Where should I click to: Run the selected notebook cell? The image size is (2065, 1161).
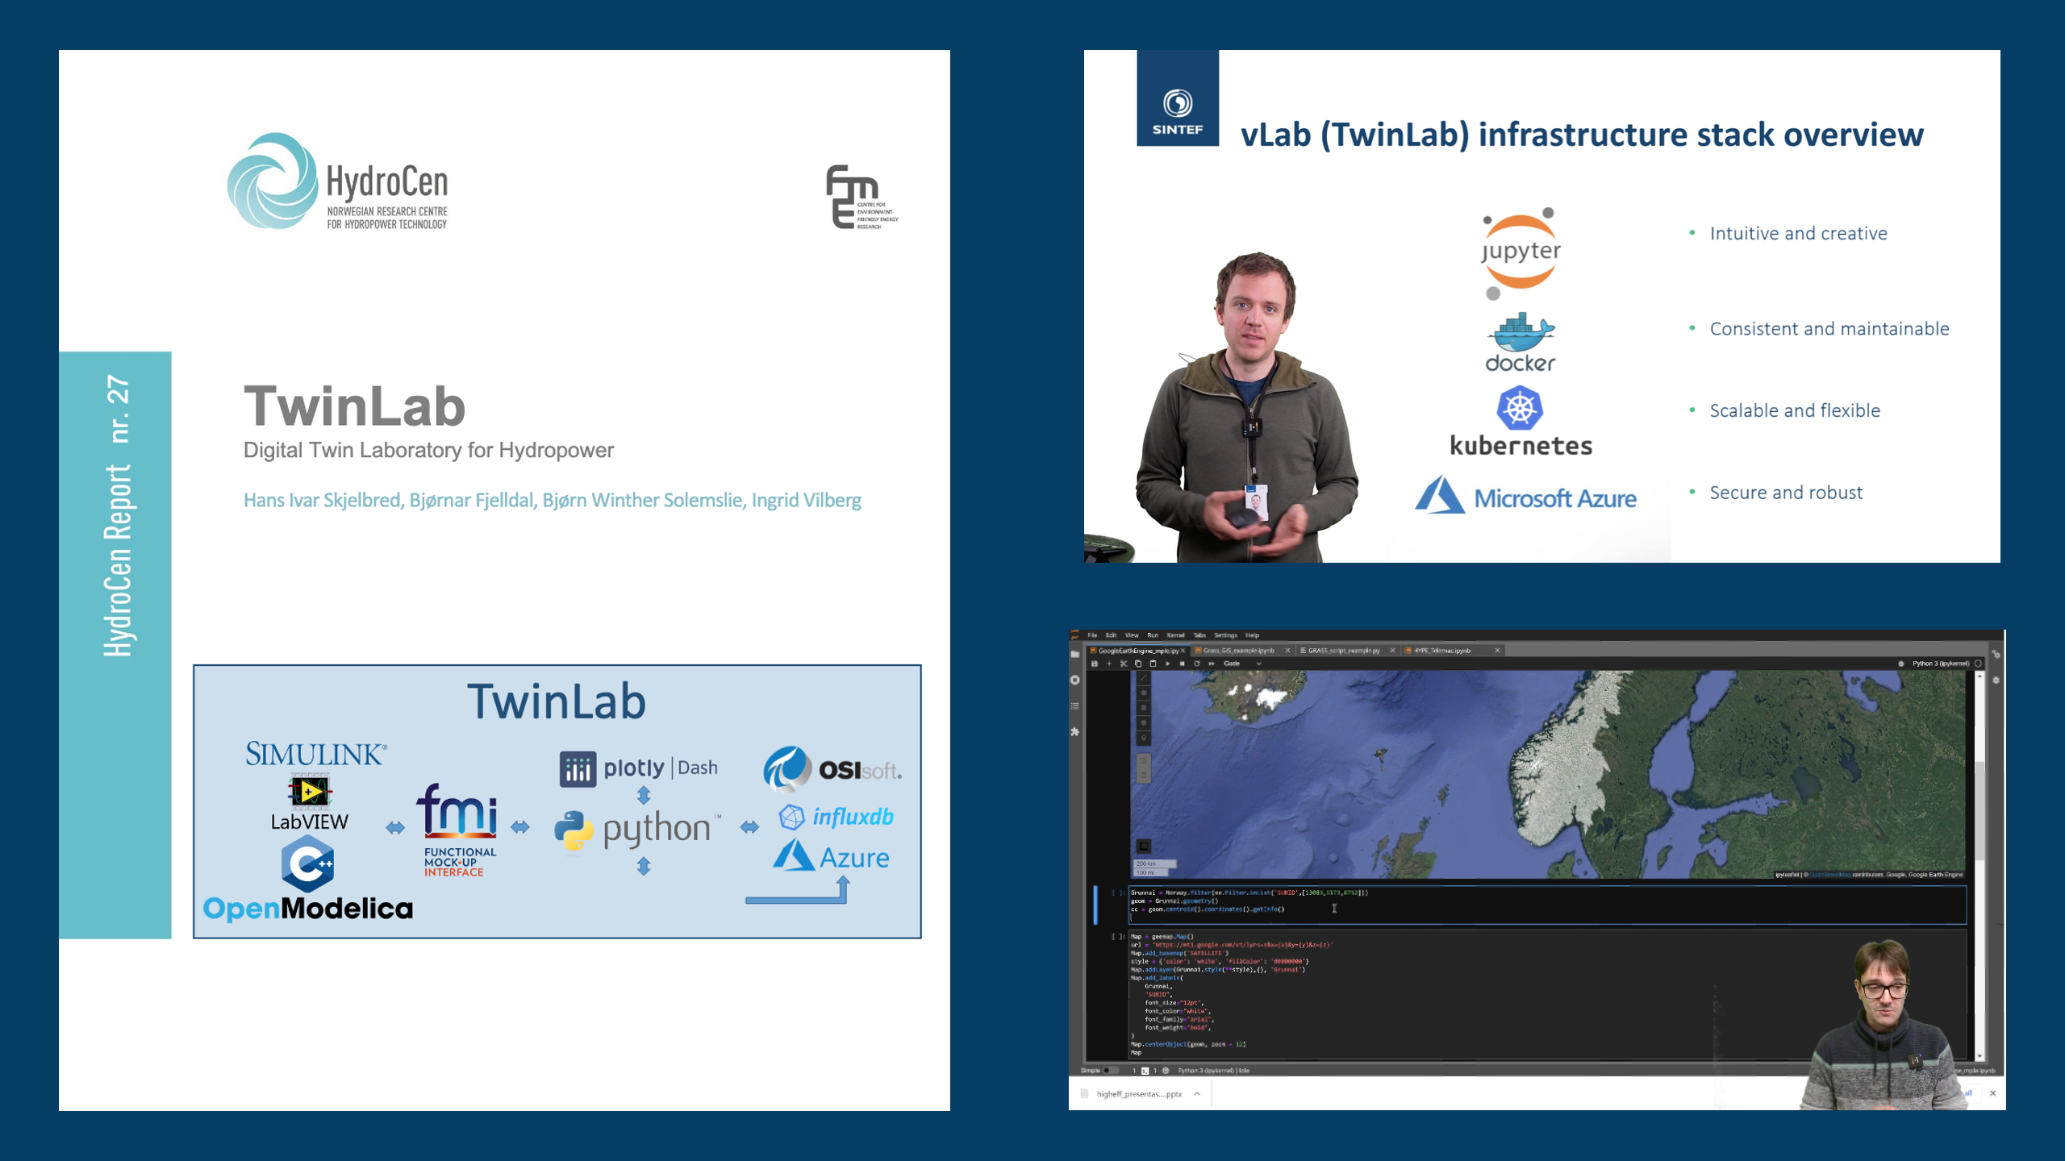tap(1168, 664)
